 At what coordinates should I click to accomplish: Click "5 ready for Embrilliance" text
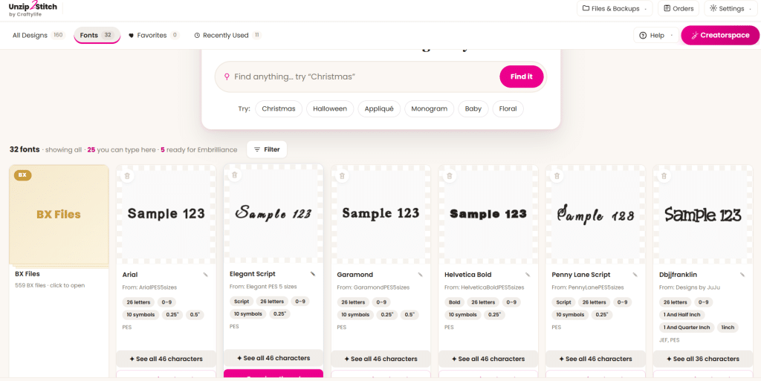click(x=199, y=150)
